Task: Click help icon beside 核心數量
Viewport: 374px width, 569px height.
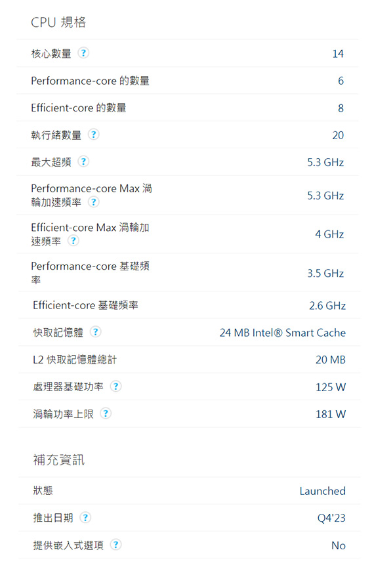Action: click(83, 53)
